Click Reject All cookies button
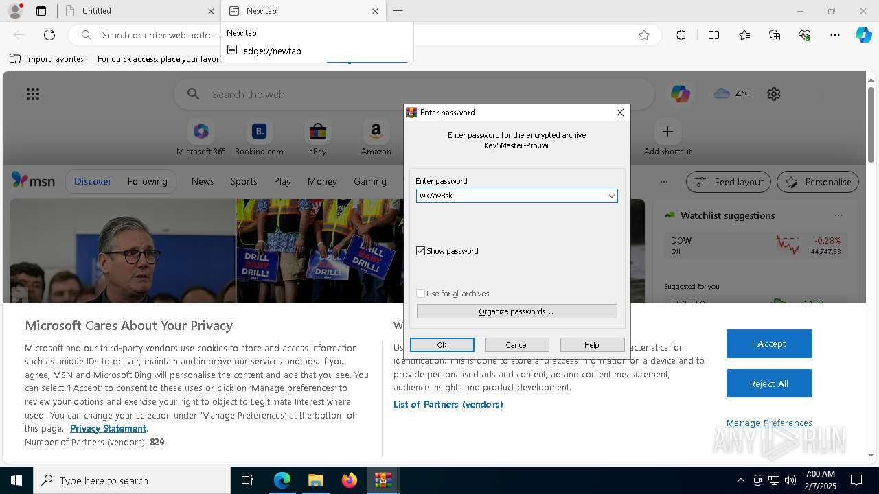 (x=769, y=384)
